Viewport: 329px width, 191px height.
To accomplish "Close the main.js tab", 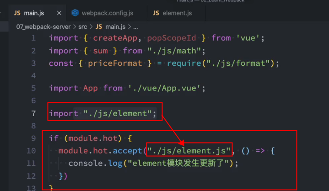I will 59,13.
